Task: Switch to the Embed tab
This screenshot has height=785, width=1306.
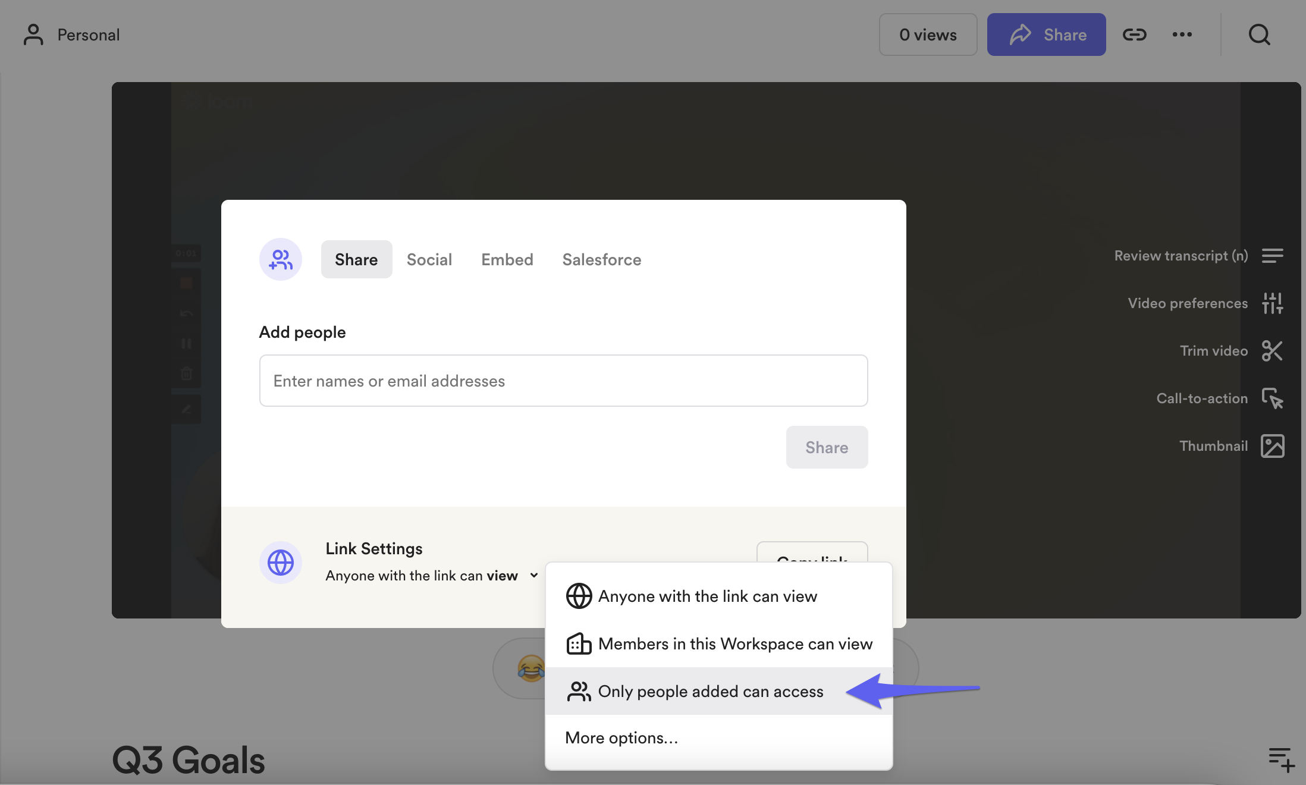Action: click(x=507, y=259)
